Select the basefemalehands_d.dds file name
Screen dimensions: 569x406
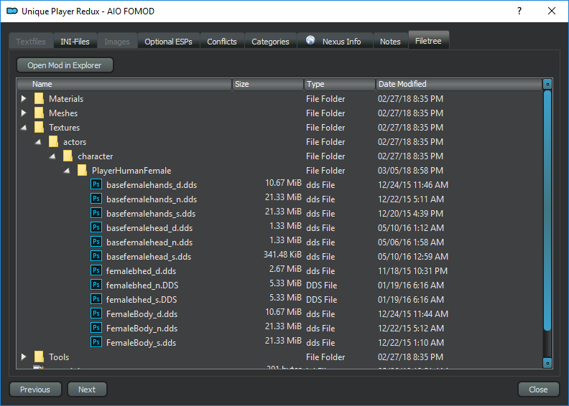click(x=152, y=185)
